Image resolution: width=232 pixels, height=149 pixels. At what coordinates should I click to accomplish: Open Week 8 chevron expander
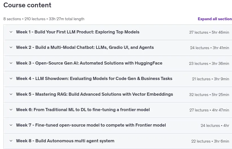[x=11, y=141]
